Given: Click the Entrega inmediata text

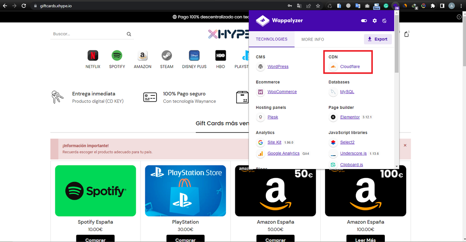Looking at the screenshot, I should 94,94.
